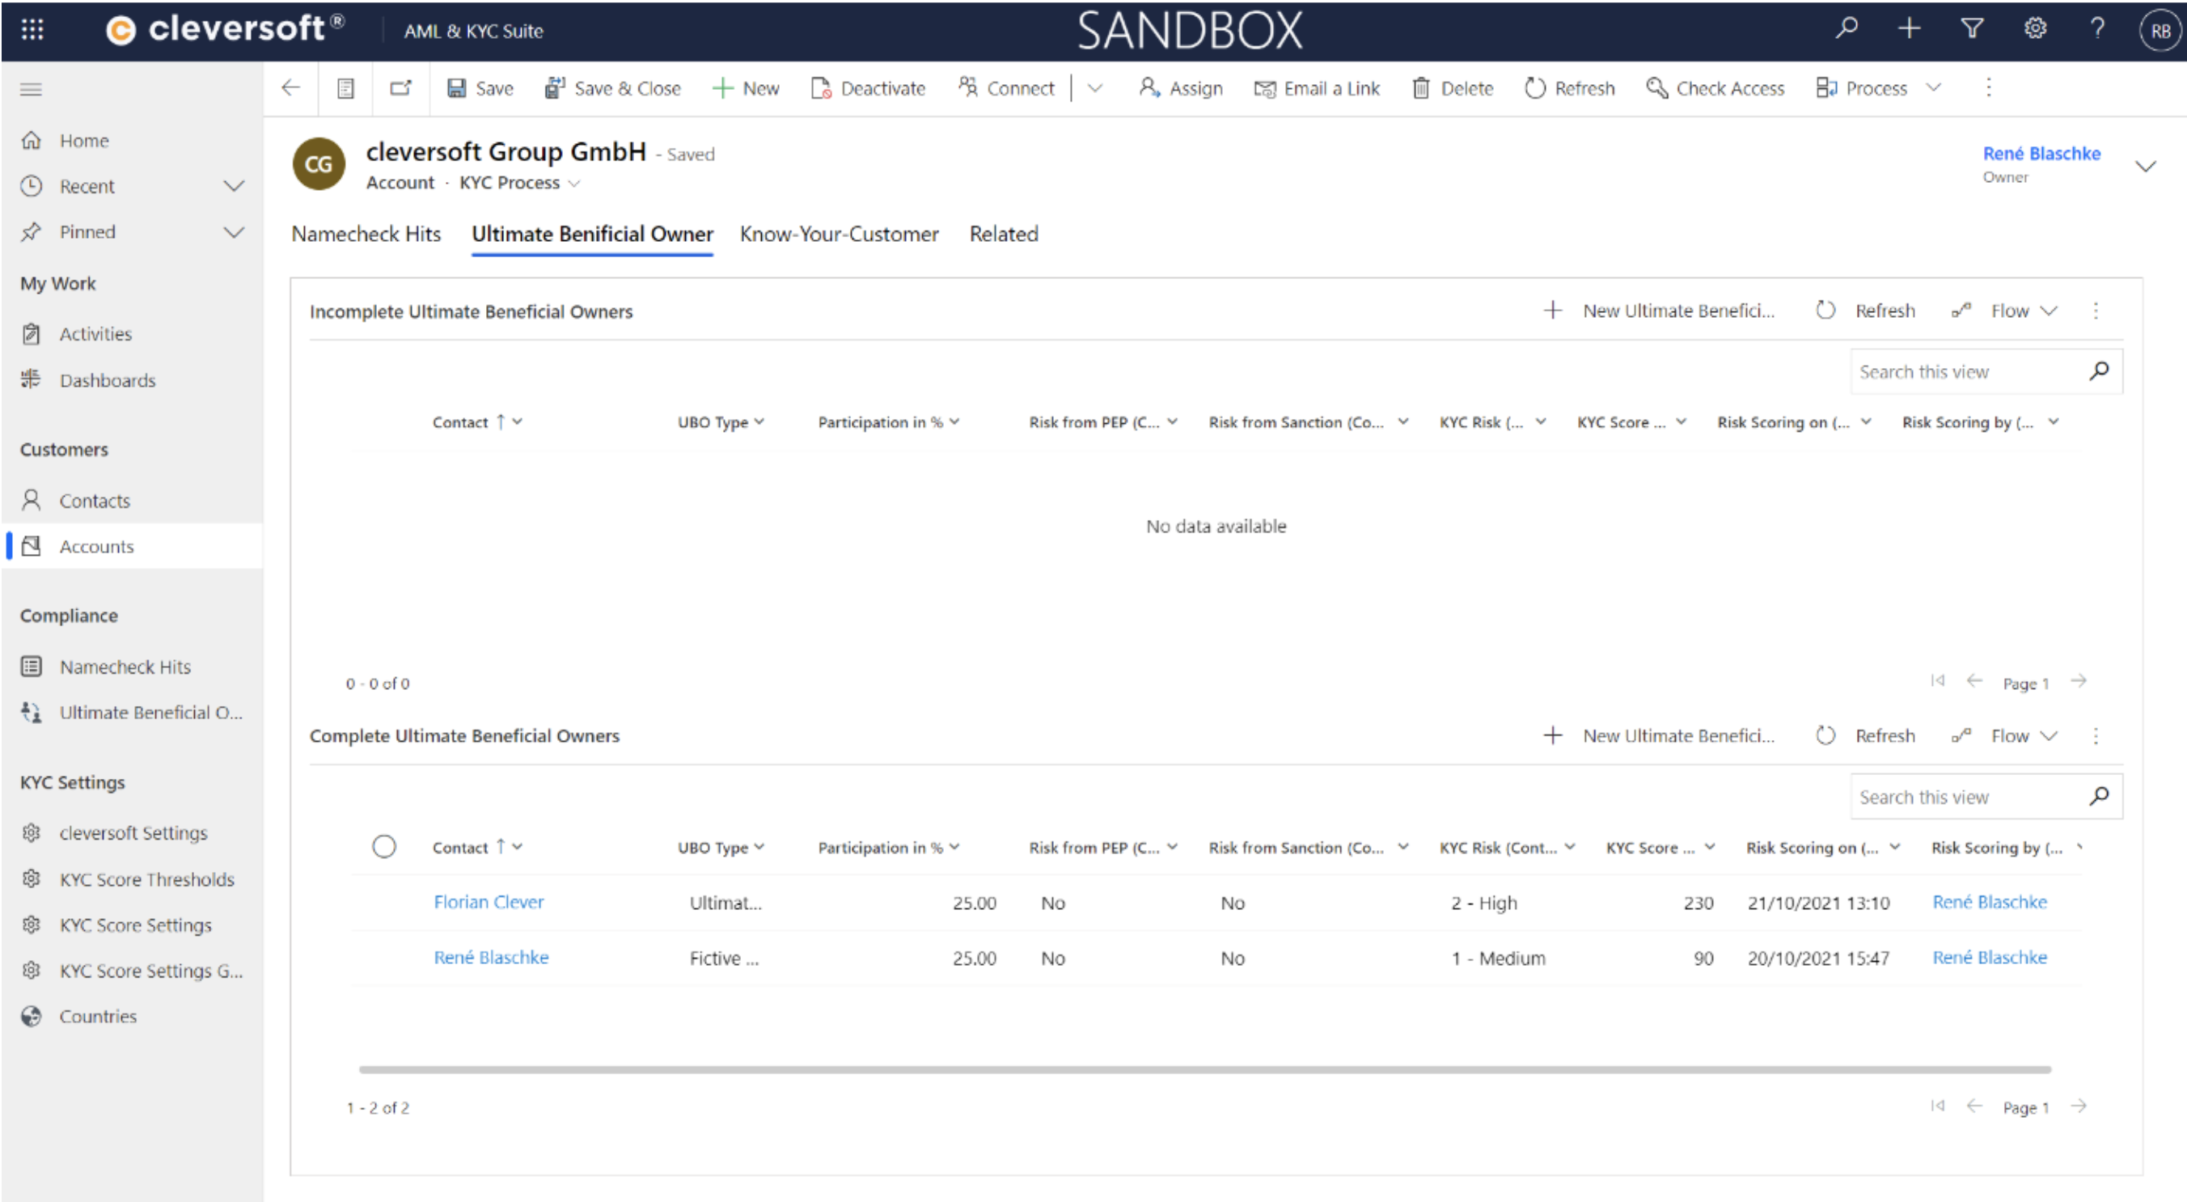Viewport: 2187px width, 1202px height.
Task: Expand the Pinned section
Action: coord(234,231)
